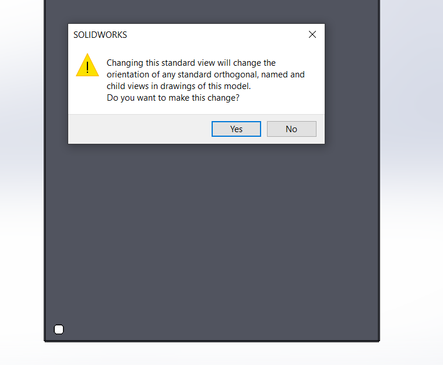Select the model's bottom horizontal edge
The height and width of the screenshot is (365, 443).
tap(212, 341)
